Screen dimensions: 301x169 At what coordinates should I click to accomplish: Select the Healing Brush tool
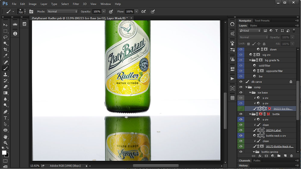pyautogui.click(x=5, y=62)
